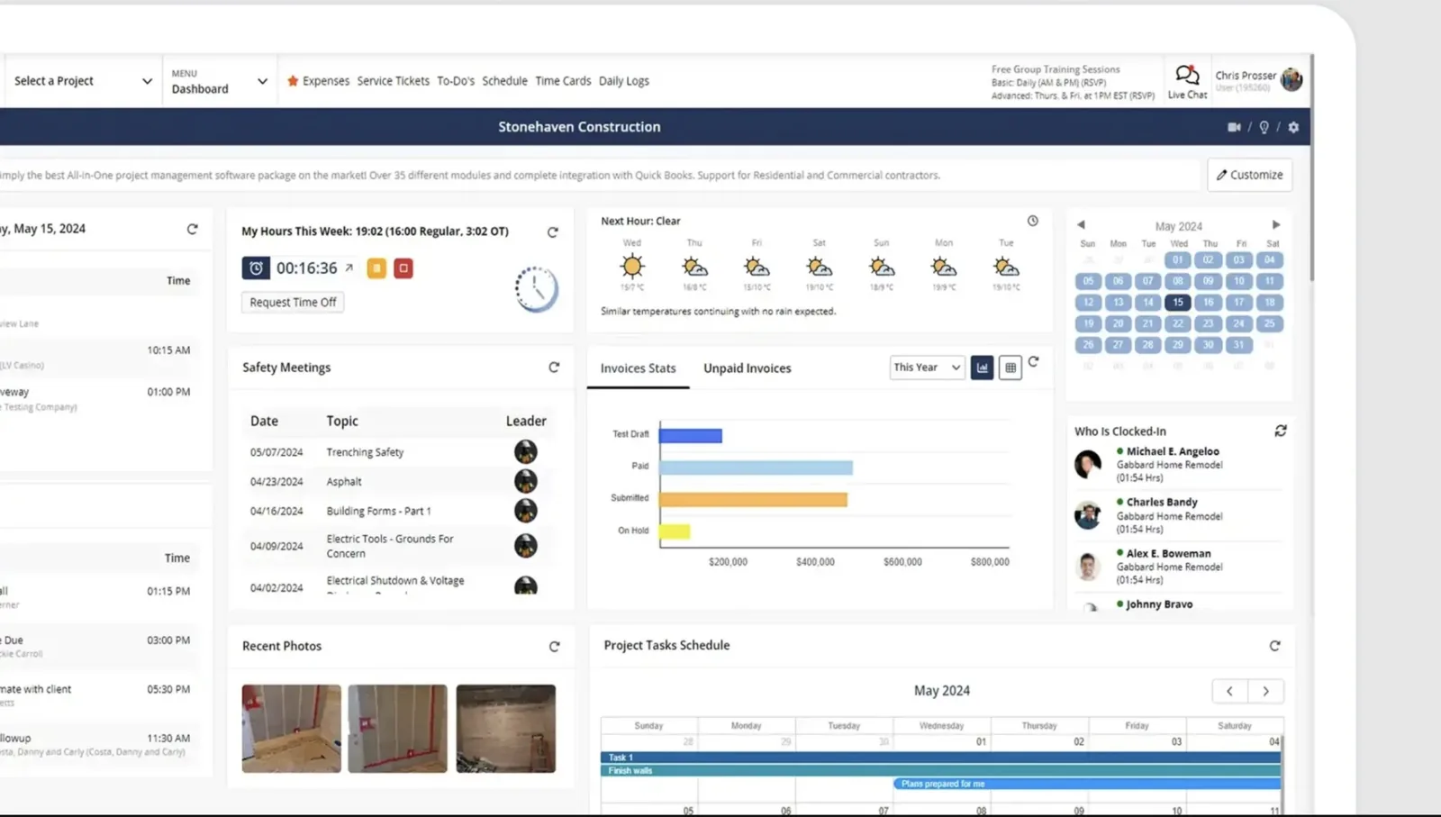Click the blue time clock icon
This screenshot has height=817, width=1441.
(256, 268)
